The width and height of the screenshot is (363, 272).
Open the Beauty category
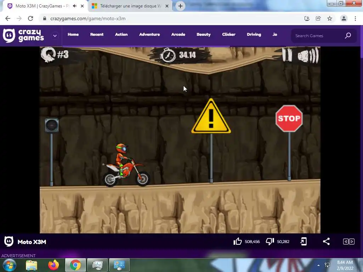pos(203,34)
